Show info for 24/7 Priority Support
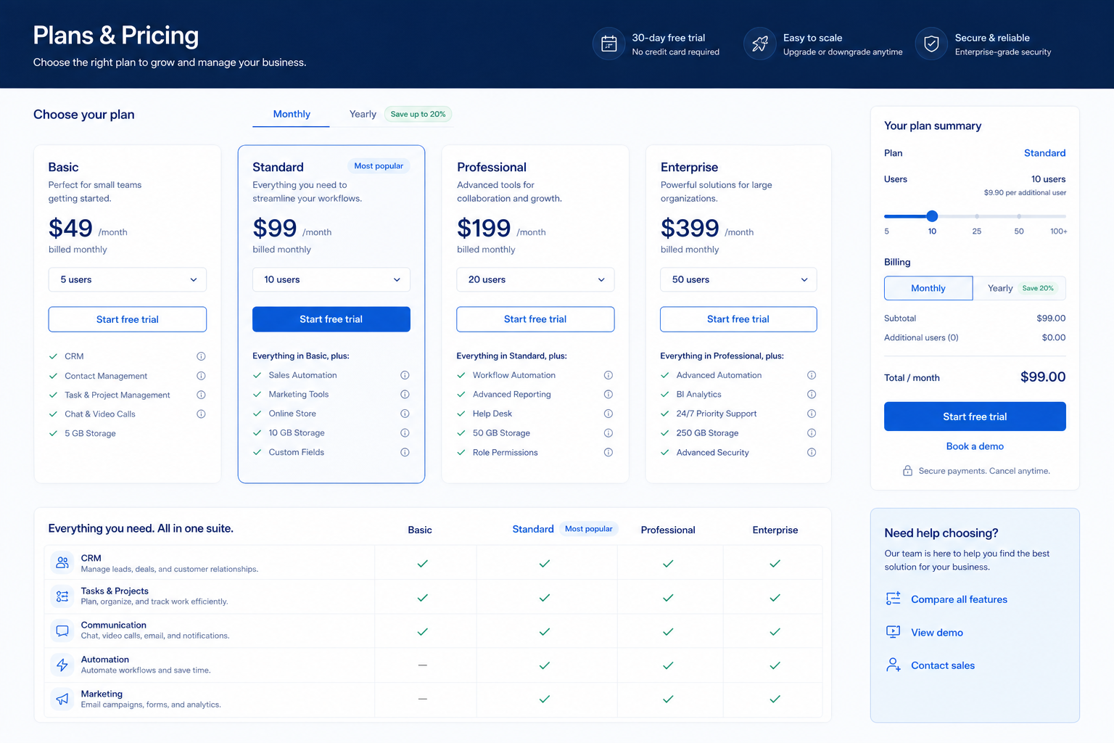 point(812,414)
